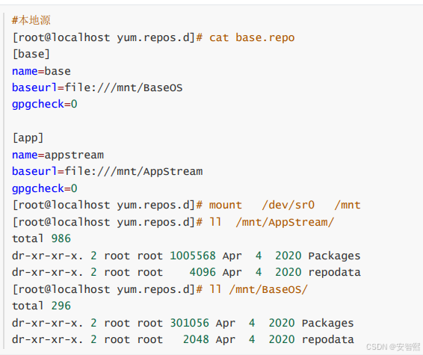
Task: Click 'repodata' in the 4096 row
Action: (x=334, y=273)
